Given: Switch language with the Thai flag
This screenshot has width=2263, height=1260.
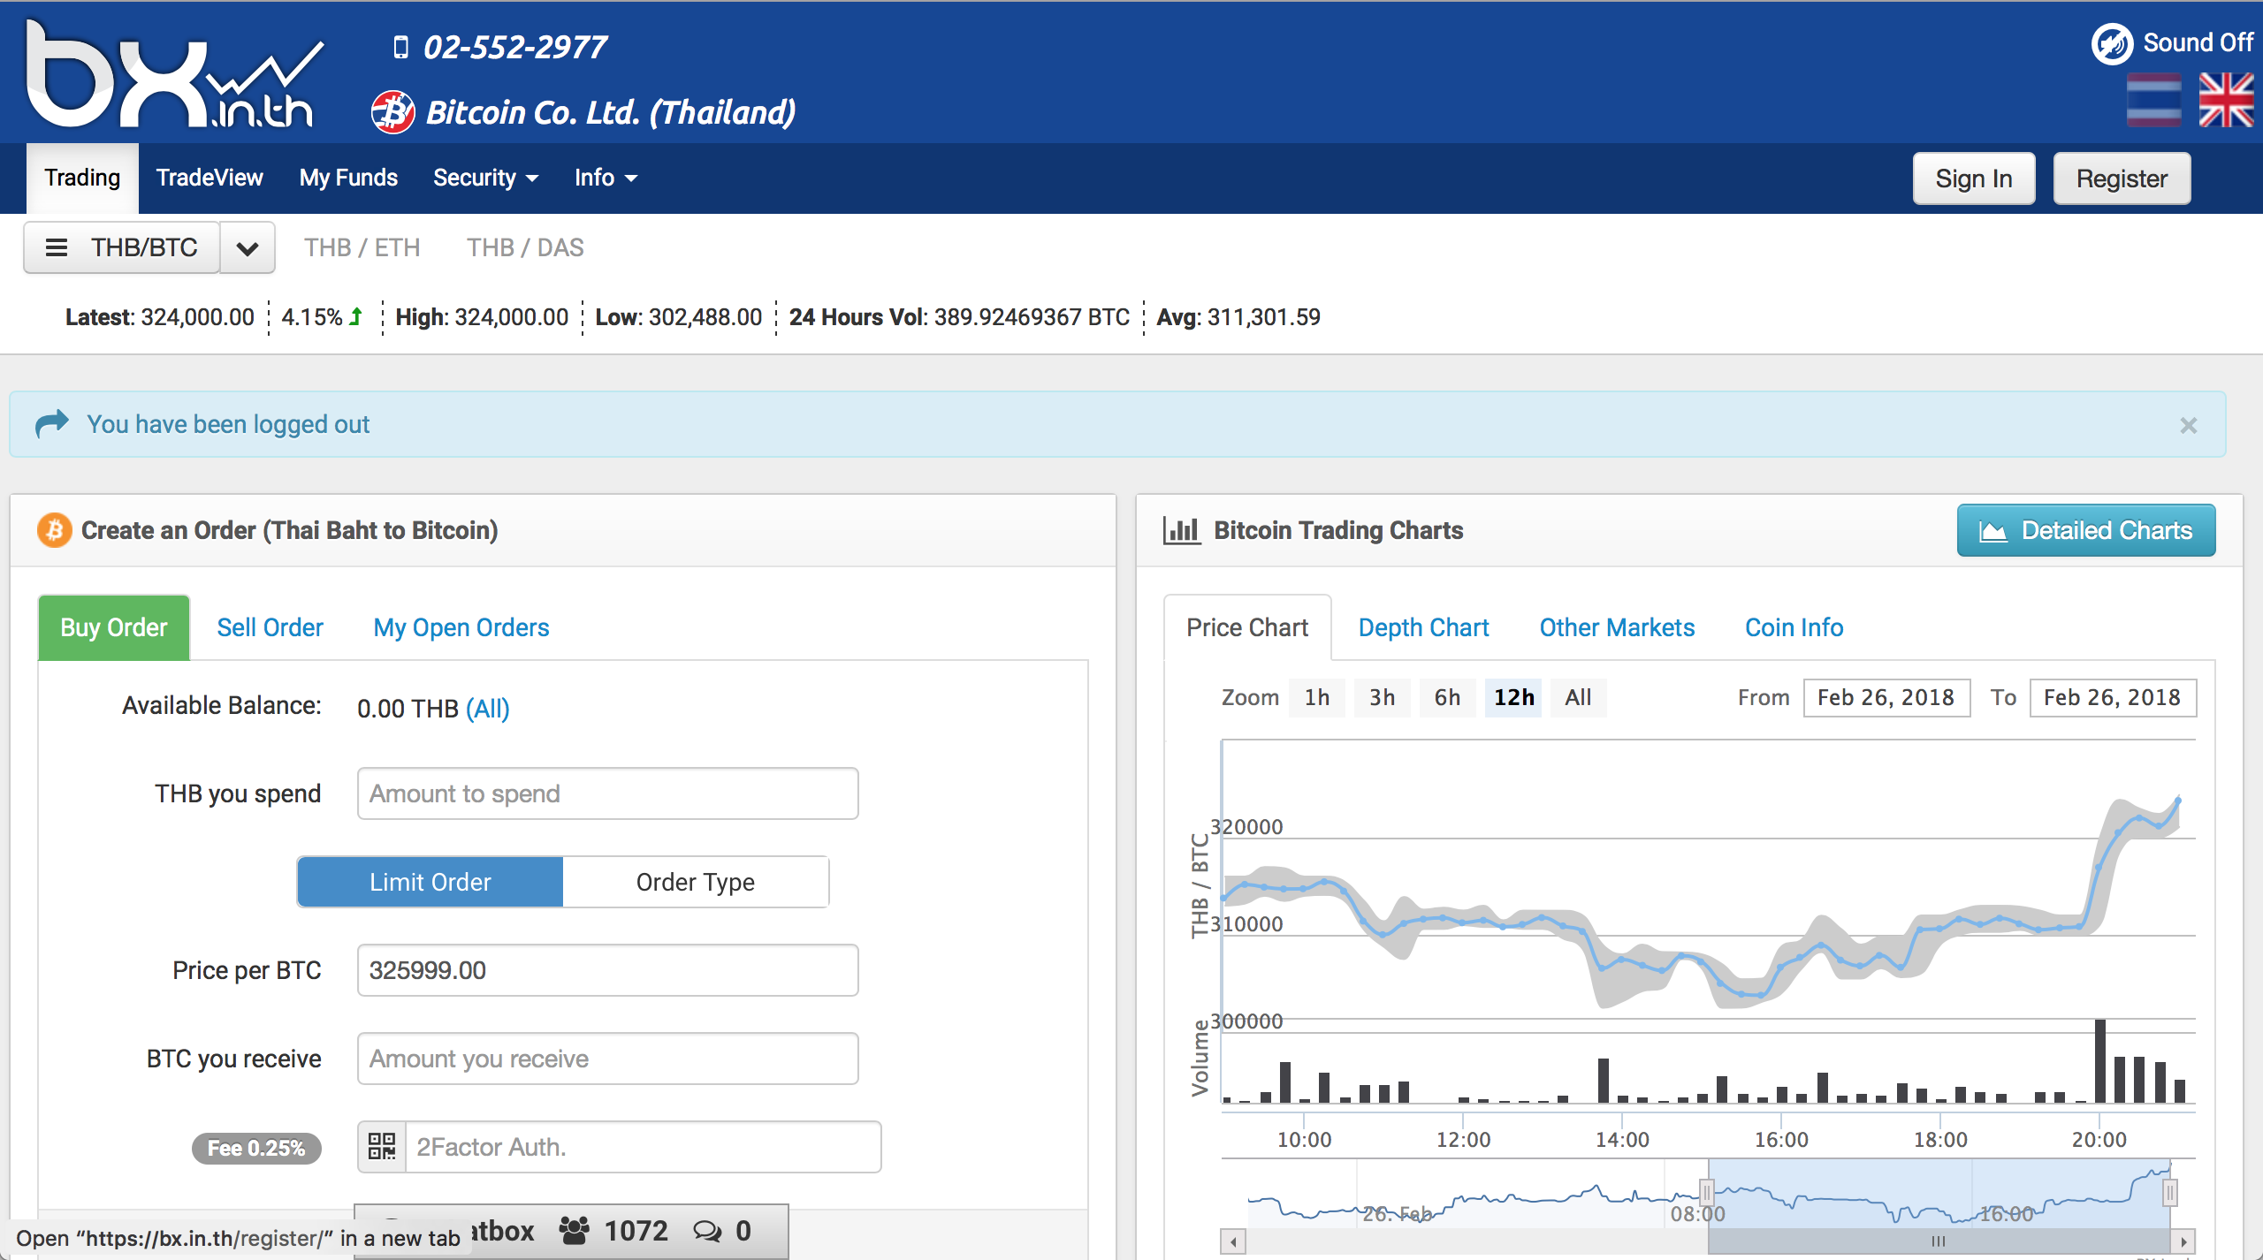Looking at the screenshot, I should [2153, 100].
